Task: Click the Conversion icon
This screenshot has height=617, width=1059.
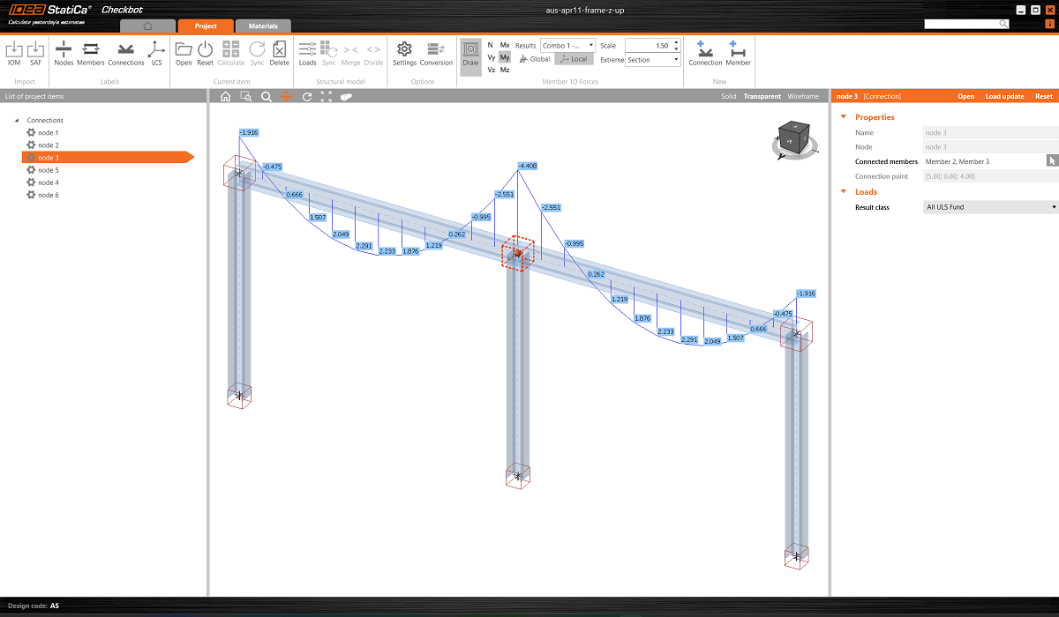Action: click(x=436, y=52)
